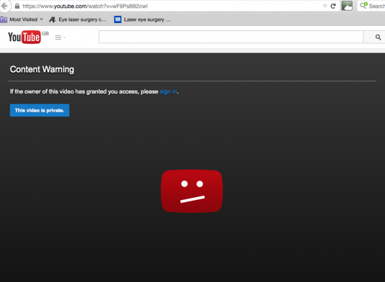
Task: Click the browser back arrow button
Action: point(4,6)
